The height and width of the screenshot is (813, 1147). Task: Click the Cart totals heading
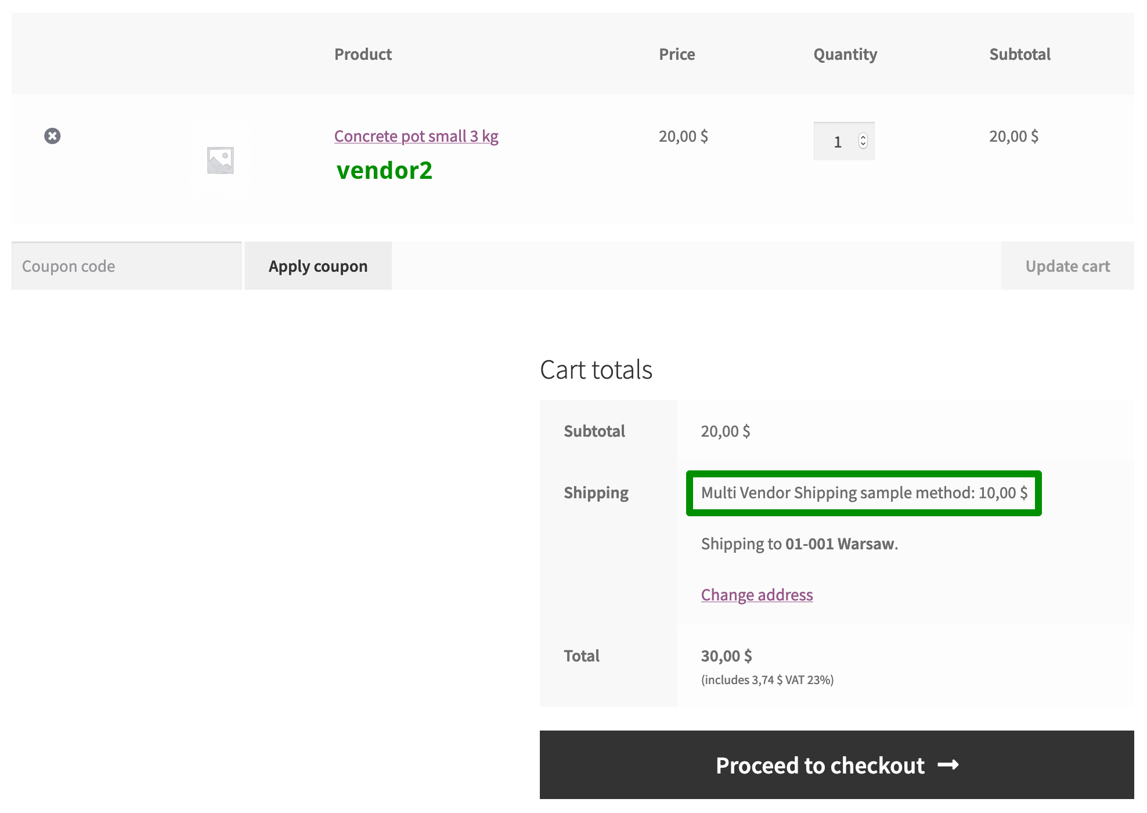tap(596, 369)
